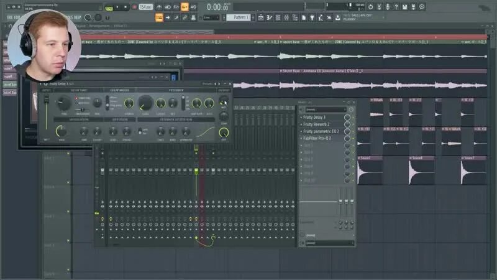Save project with the floppy disk icon
This screenshot has width=497, height=280.
[405, 7]
